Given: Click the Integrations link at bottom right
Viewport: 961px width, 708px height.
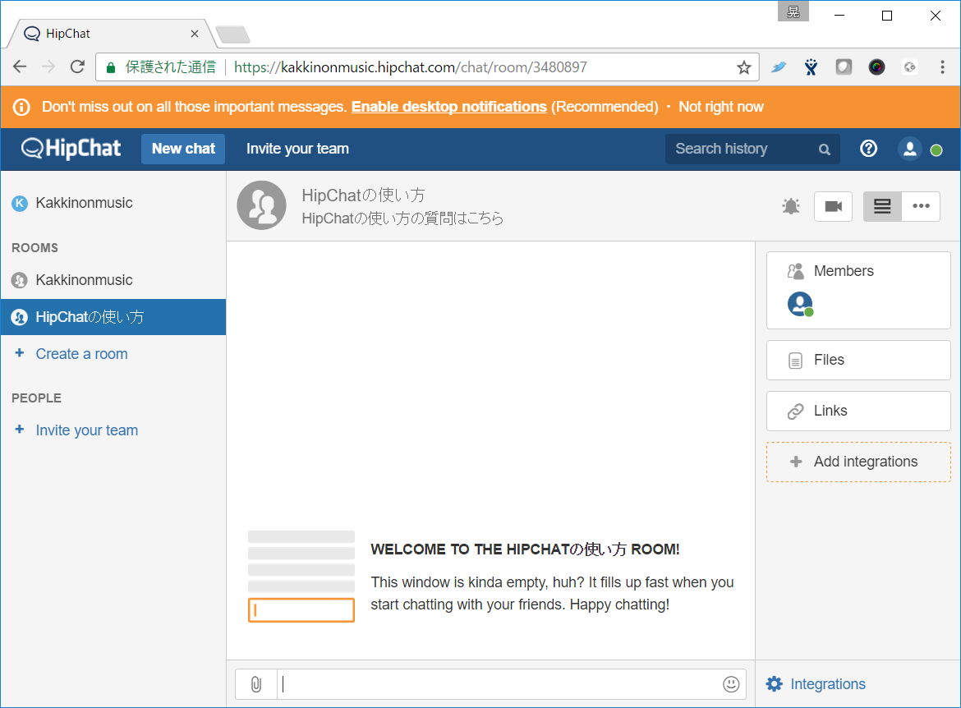Looking at the screenshot, I should click(827, 684).
